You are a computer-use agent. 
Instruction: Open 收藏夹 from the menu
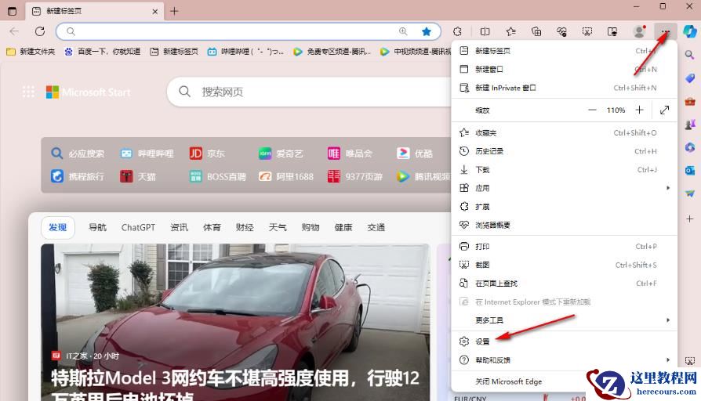tap(565, 132)
